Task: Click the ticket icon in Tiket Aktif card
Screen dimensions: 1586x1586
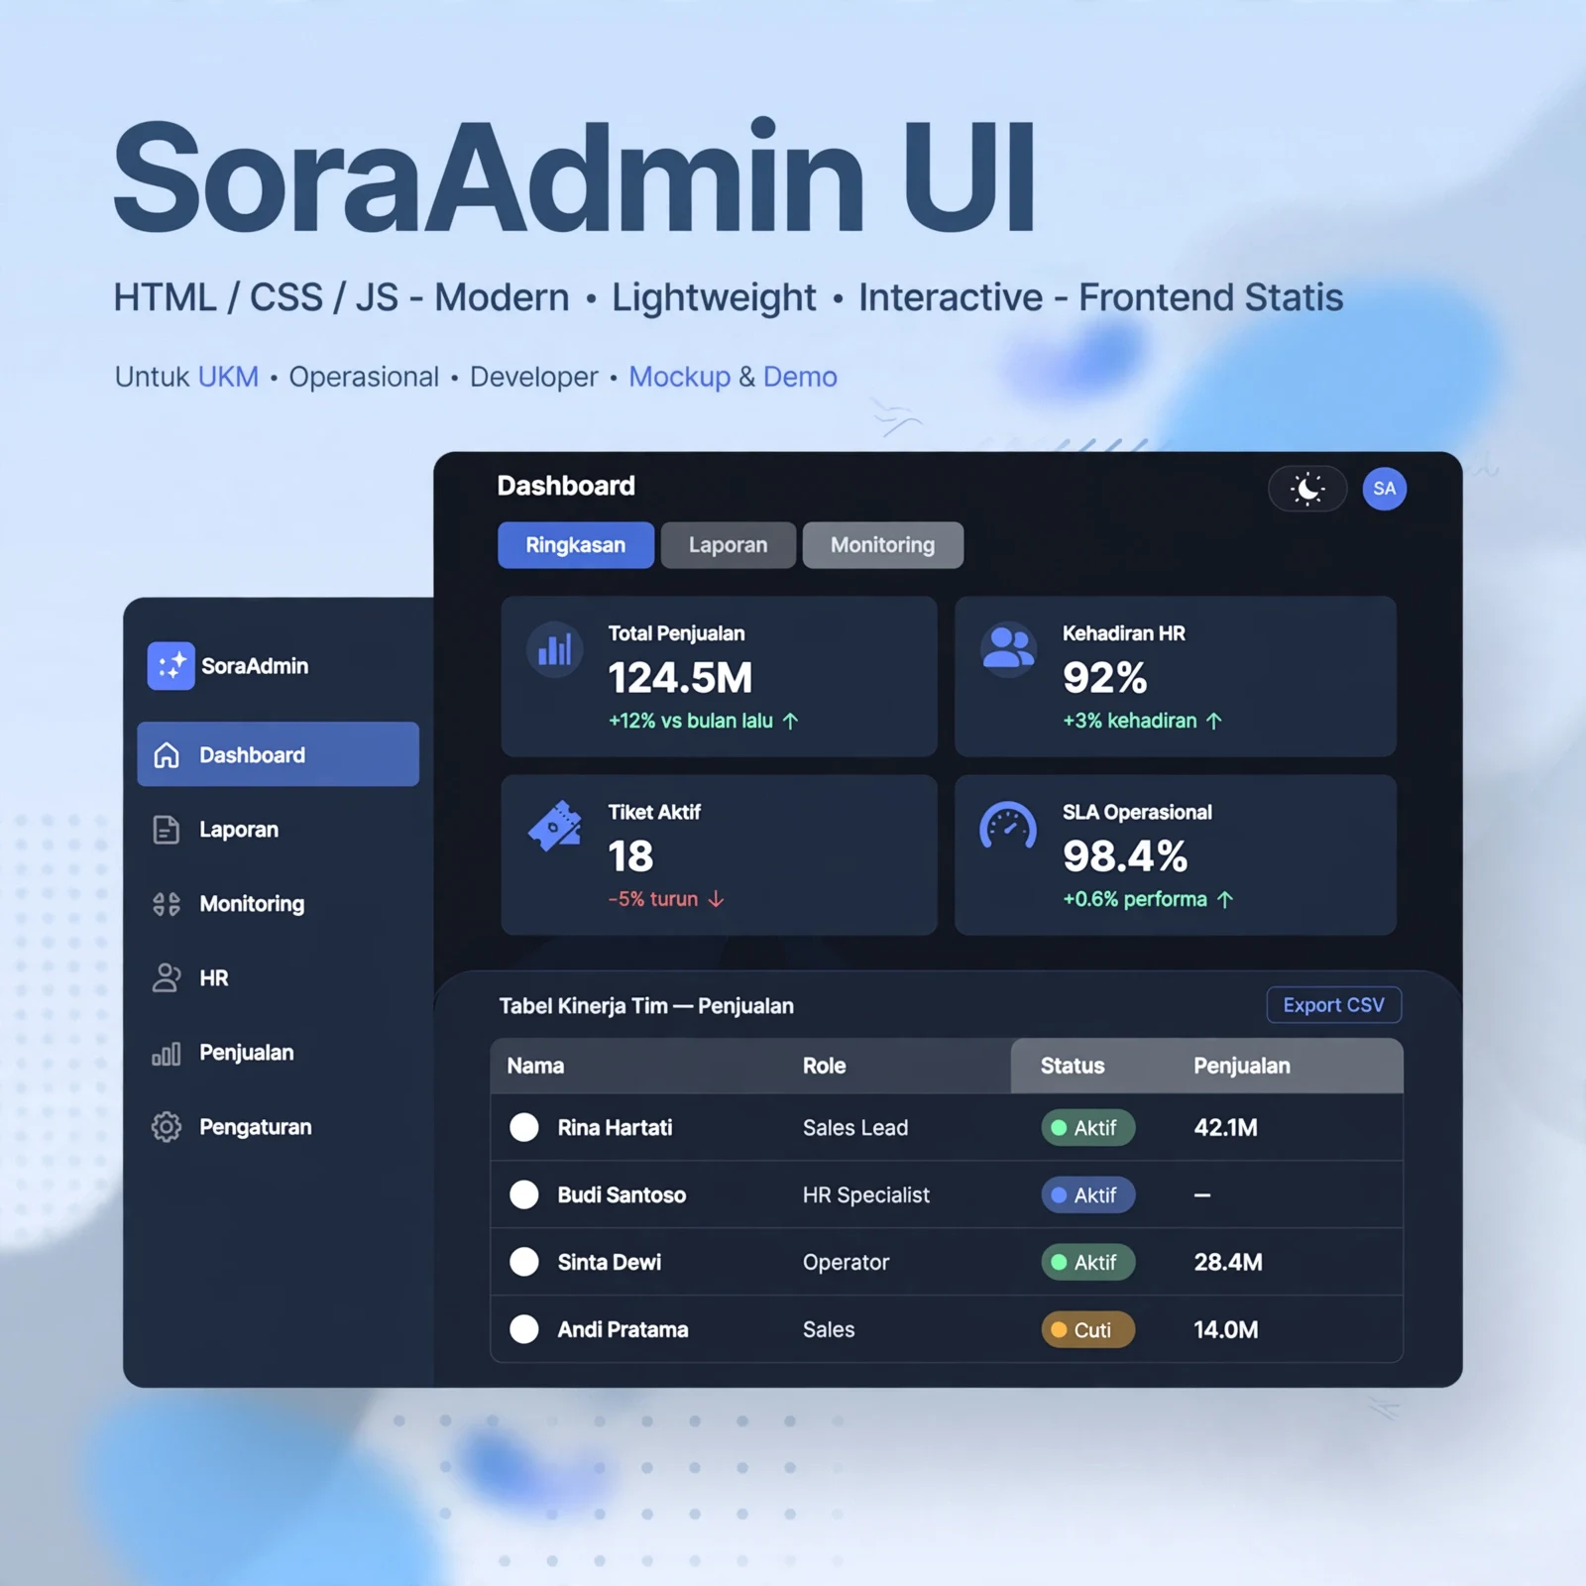Action: pyautogui.click(x=555, y=827)
